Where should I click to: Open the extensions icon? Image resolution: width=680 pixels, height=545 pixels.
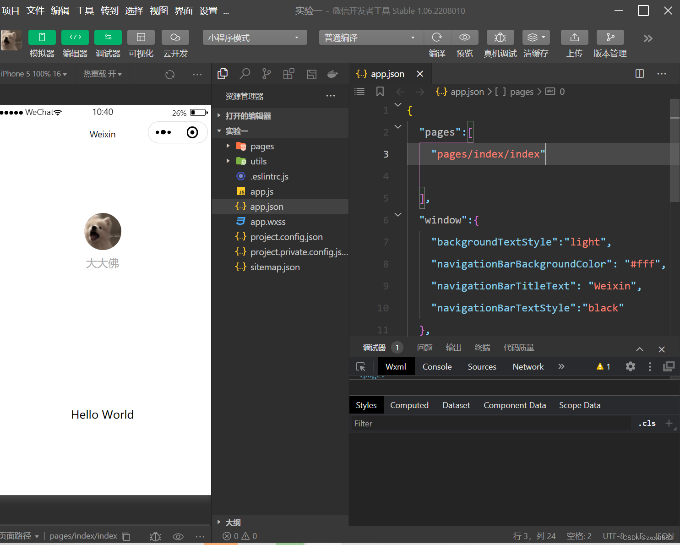[x=288, y=74]
